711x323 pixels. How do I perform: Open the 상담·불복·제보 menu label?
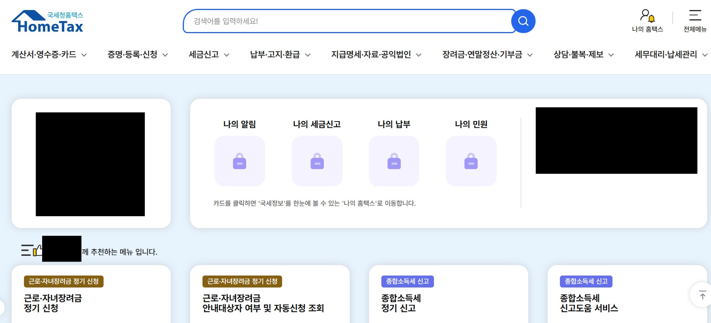click(578, 54)
